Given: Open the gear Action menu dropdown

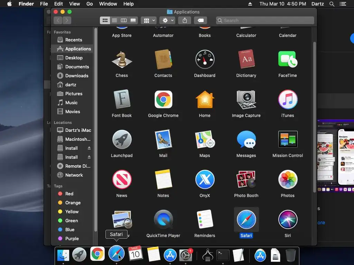Looking at the screenshot, I should 168,20.
